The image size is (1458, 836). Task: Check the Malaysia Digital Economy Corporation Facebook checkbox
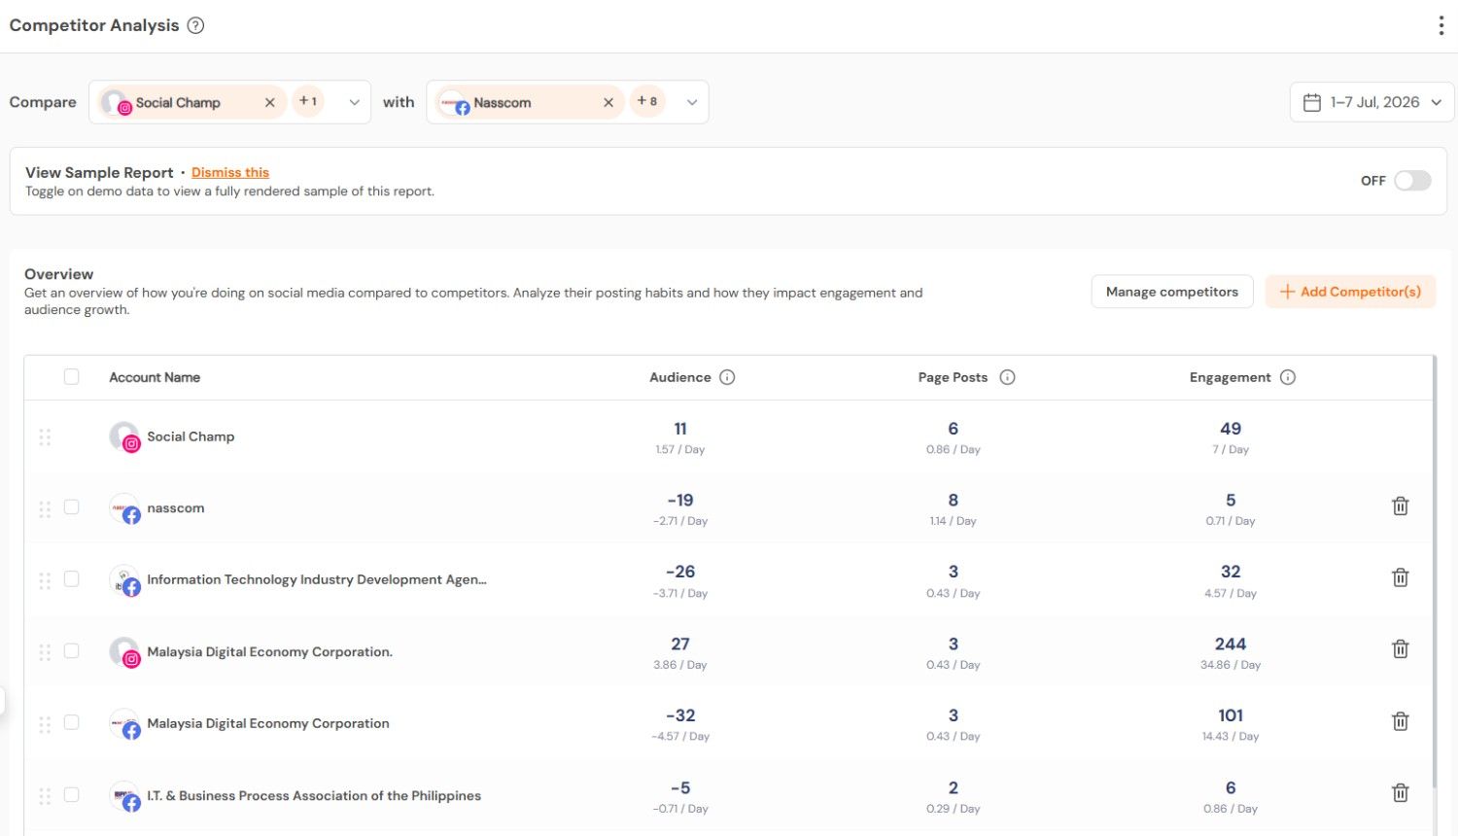pyautogui.click(x=72, y=722)
